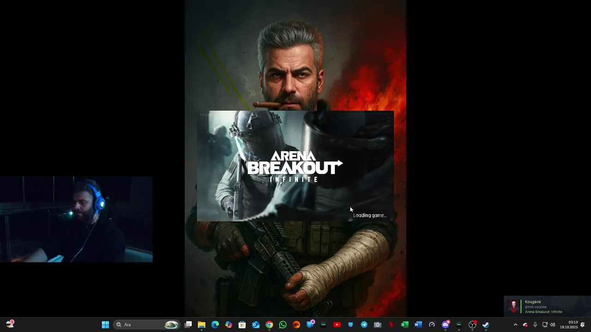This screenshot has width=591, height=332.
Task: Open network settings from the tray
Action: 545,325
